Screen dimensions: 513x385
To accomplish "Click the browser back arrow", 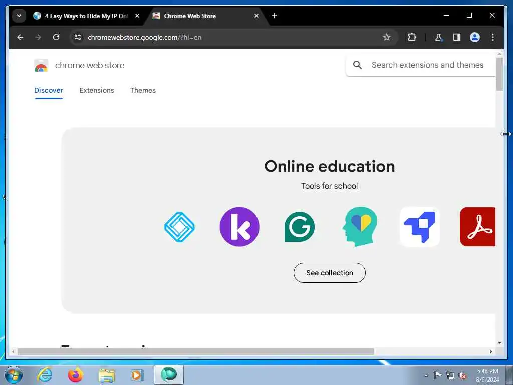I will 20,37.
